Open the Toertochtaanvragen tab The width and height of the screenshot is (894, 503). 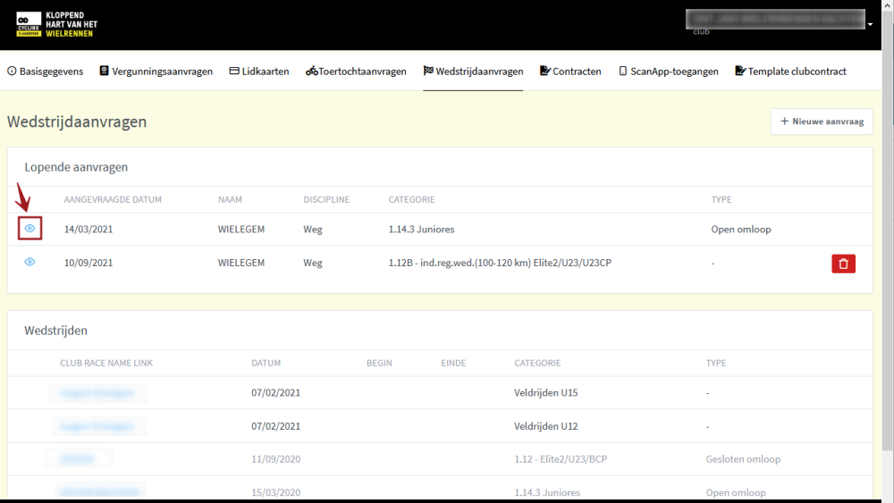[356, 71]
